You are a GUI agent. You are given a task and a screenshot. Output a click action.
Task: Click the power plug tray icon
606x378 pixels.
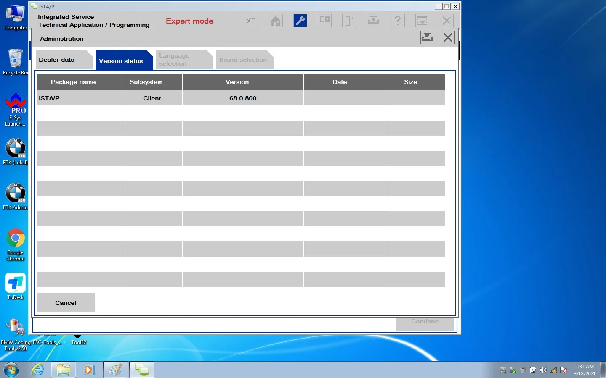[x=533, y=370]
